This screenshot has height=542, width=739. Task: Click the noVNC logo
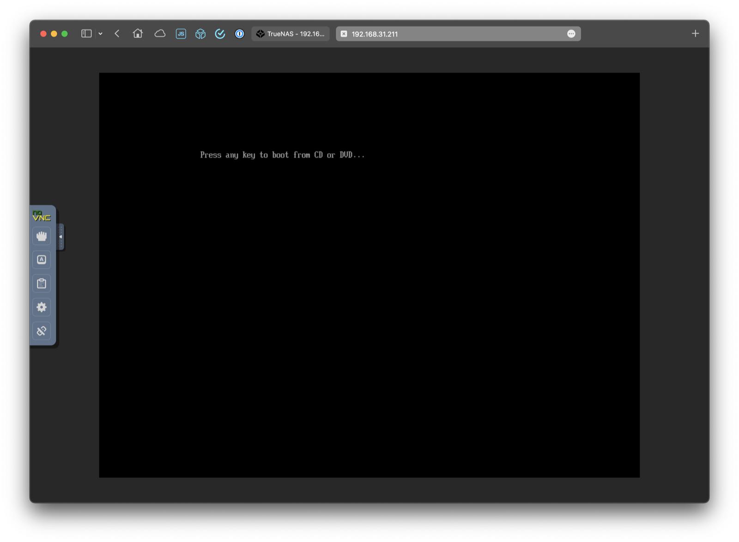42,215
